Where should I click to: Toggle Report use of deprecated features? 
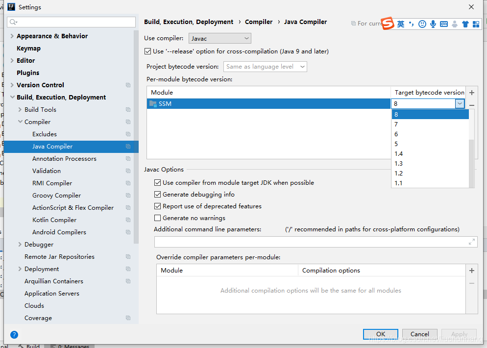[x=157, y=206]
